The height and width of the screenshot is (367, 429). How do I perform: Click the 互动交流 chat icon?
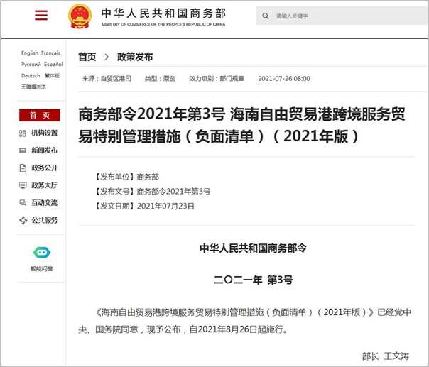[23, 203]
